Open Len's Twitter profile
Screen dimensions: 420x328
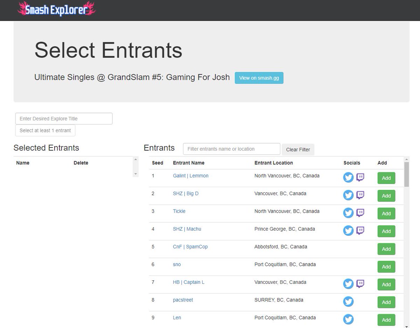(348, 319)
